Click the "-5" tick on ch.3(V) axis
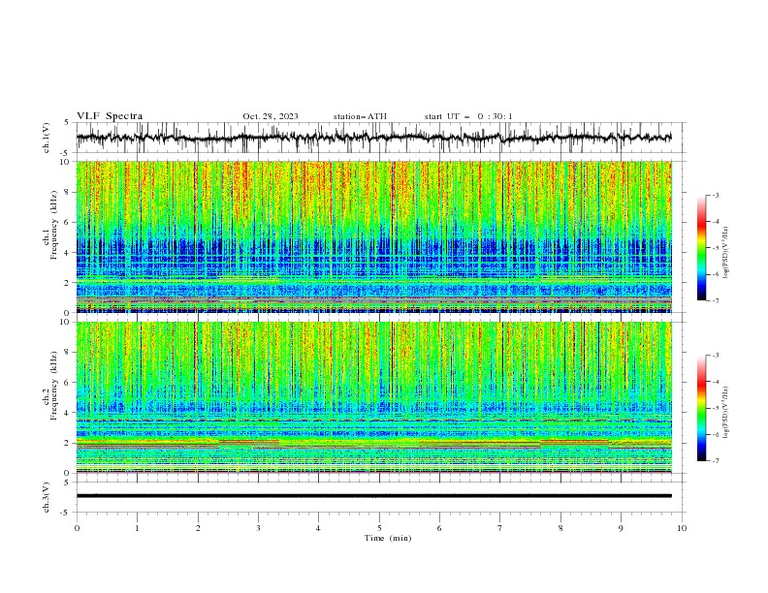 (x=66, y=513)
